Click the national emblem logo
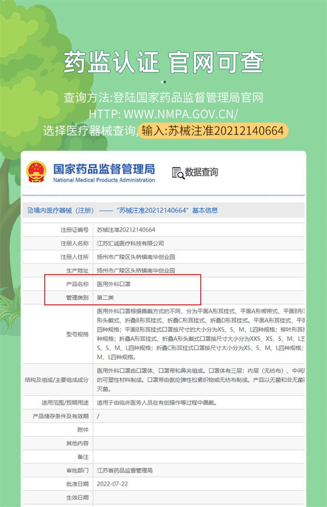 [36, 171]
